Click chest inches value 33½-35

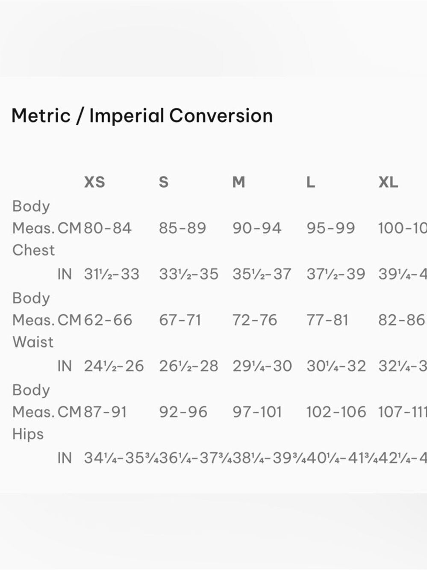(188, 274)
